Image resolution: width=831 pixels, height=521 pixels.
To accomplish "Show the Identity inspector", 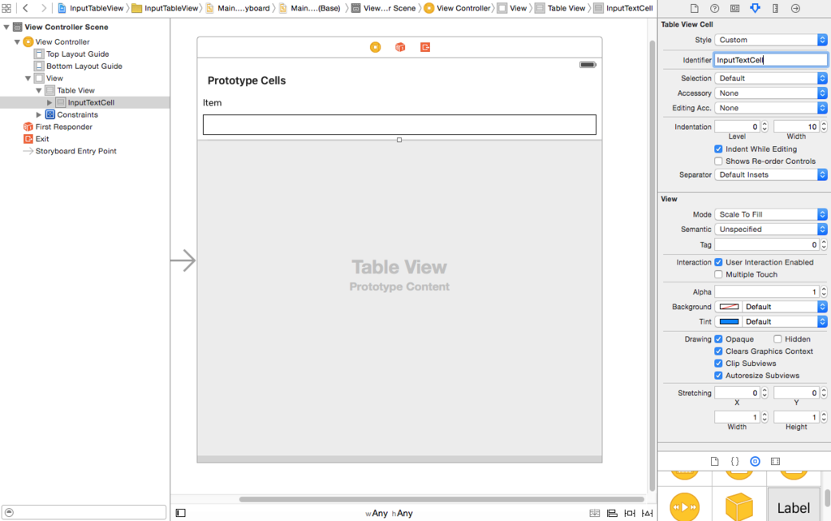I will (734, 8).
